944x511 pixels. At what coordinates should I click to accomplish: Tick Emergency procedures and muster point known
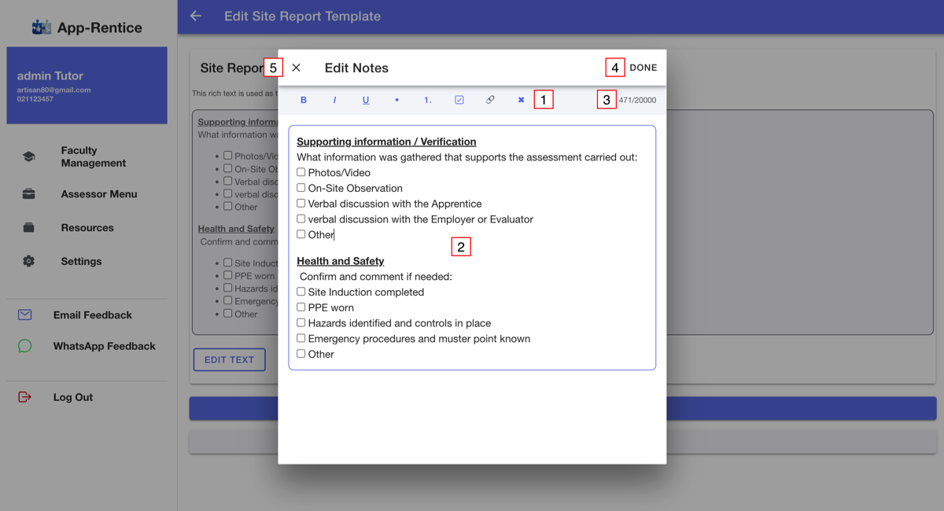click(x=301, y=338)
